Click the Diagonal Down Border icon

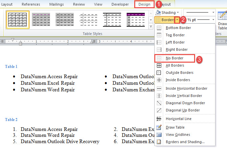tap(159, 103)
